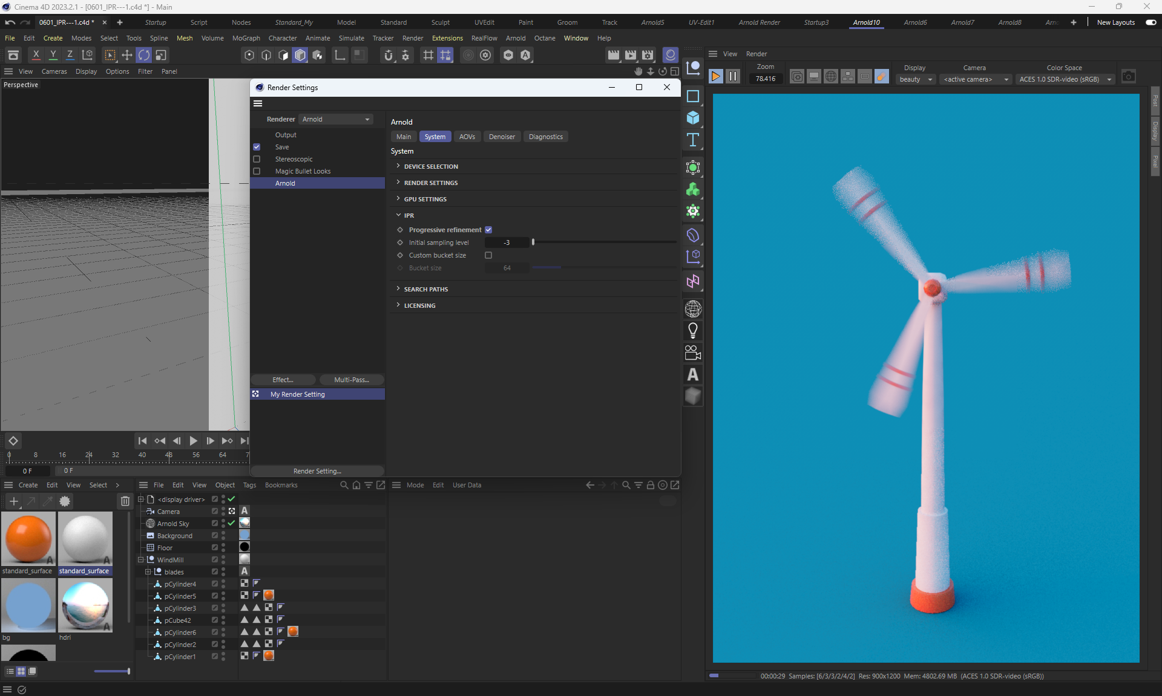1162x696 pixels.
Task: Select the Cube primitive icon
Action: (693, 118)
